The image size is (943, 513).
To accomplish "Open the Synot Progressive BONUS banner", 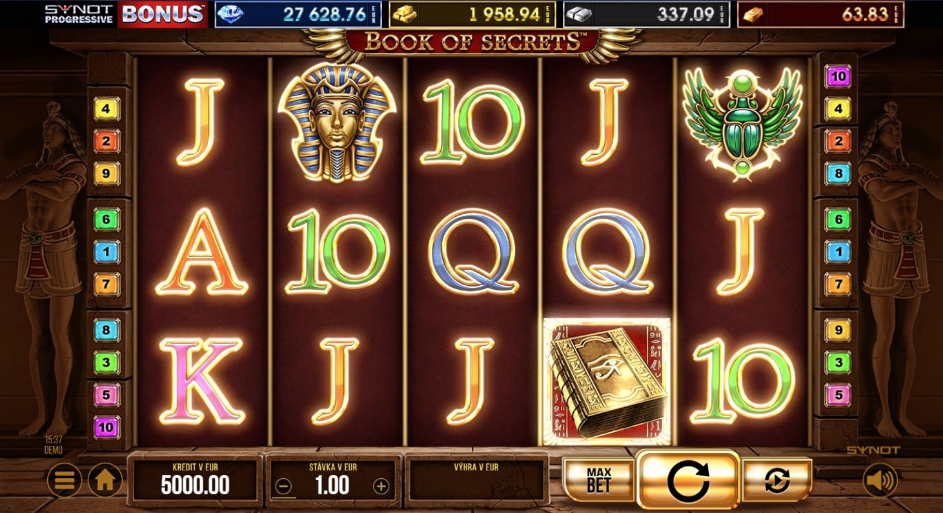I will 125,14.
